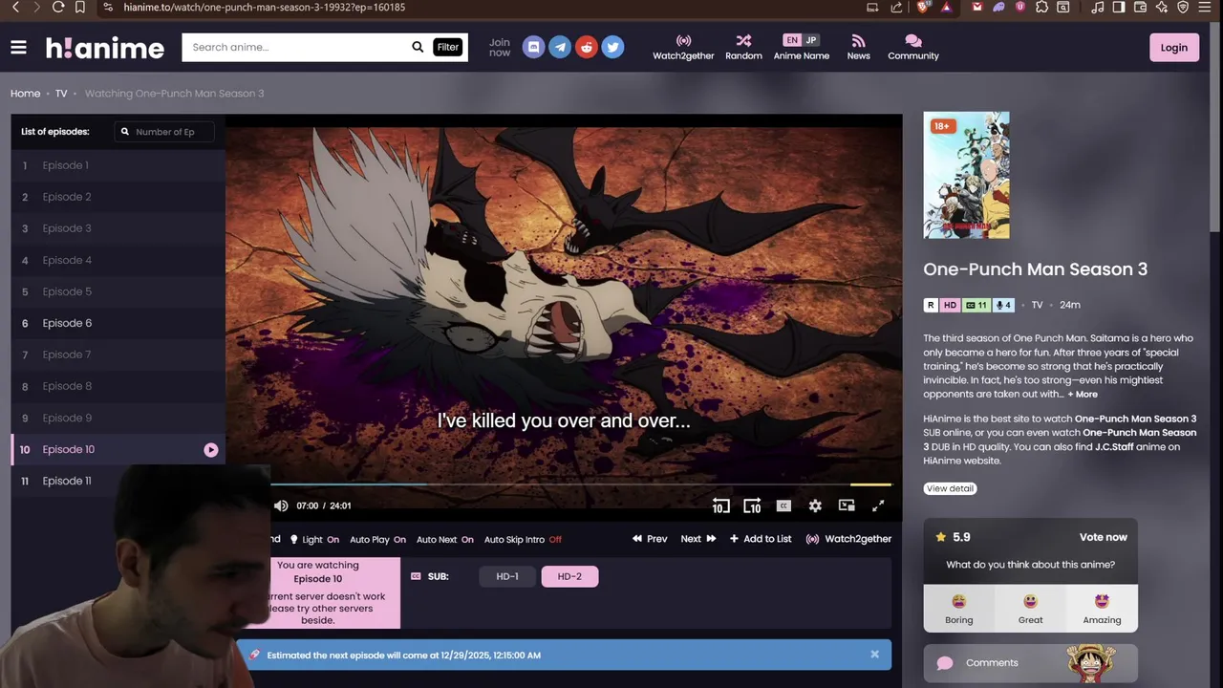
Task: Open the Twitter join link
Action: click(613, 47)
